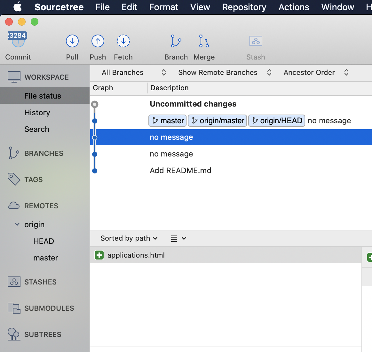372x352 pixels.
Task: Open the Sourcetree application menu
Action: pos(59,7)
